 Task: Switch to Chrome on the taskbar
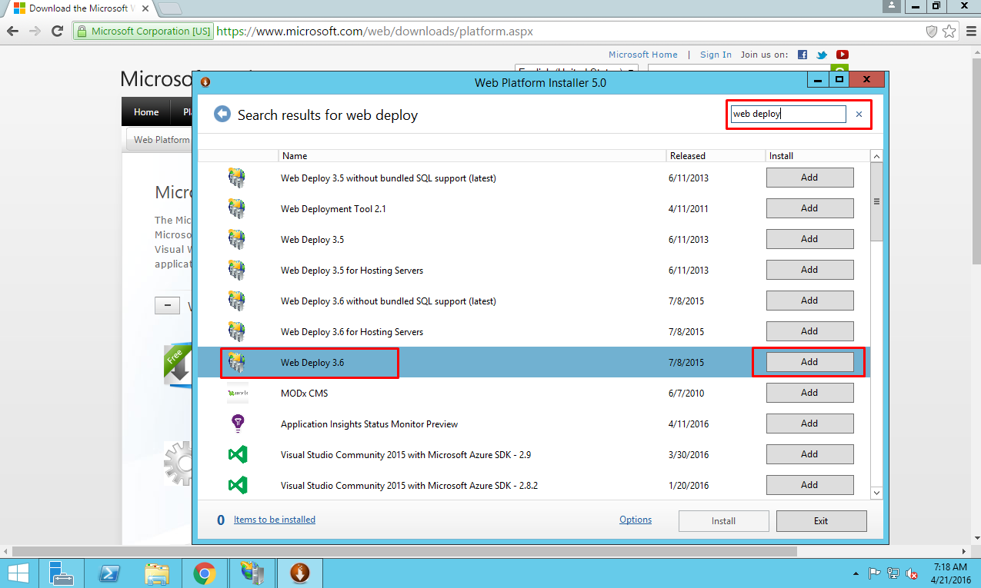[x=205, y=573]
